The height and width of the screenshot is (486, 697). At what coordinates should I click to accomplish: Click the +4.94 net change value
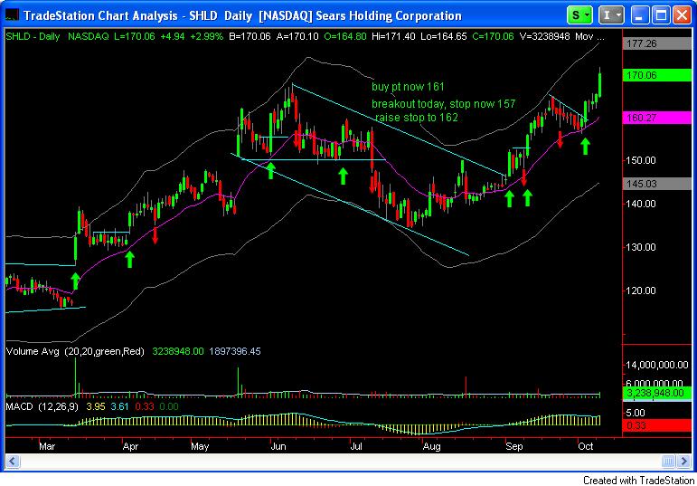pyautogui.click(x=173, y=36)
